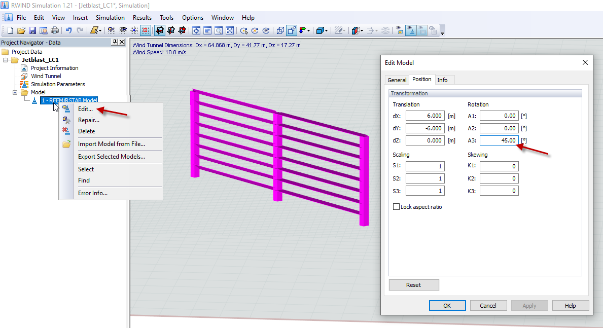Screen dimensions: 603x328
Task: Uncheck the Lock aspect ratio option
Action: 396,206
